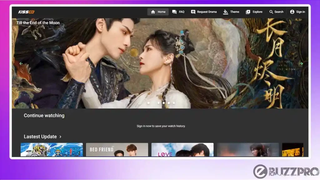Screen dimensions: 320x180
Task: Open the Love drama thumbnail
Action: [x=182, y=150]
